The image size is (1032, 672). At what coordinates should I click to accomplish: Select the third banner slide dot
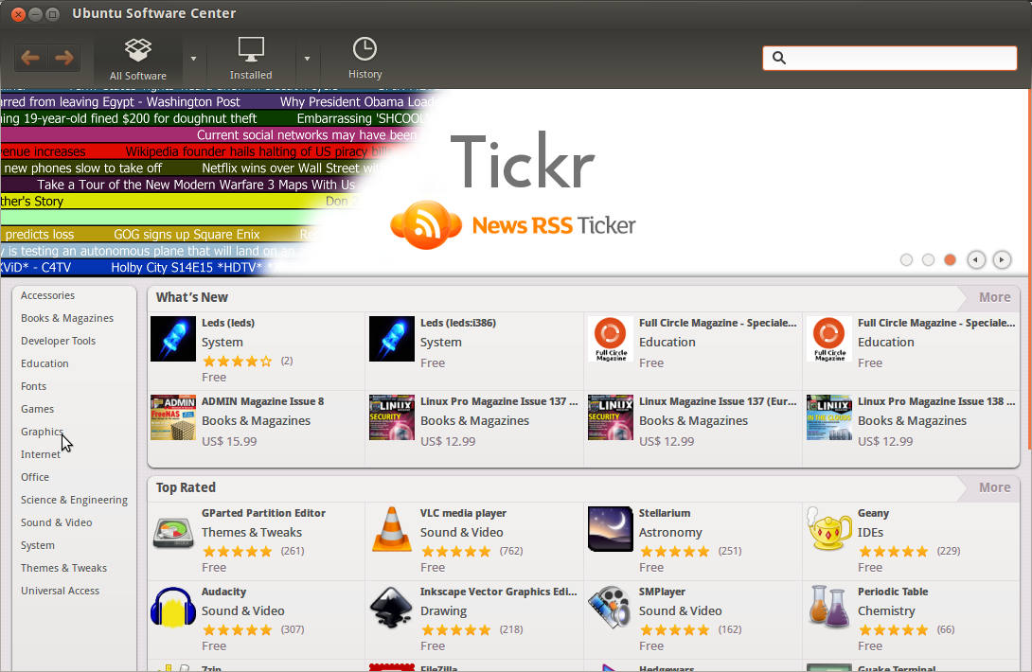coord(950,260)
